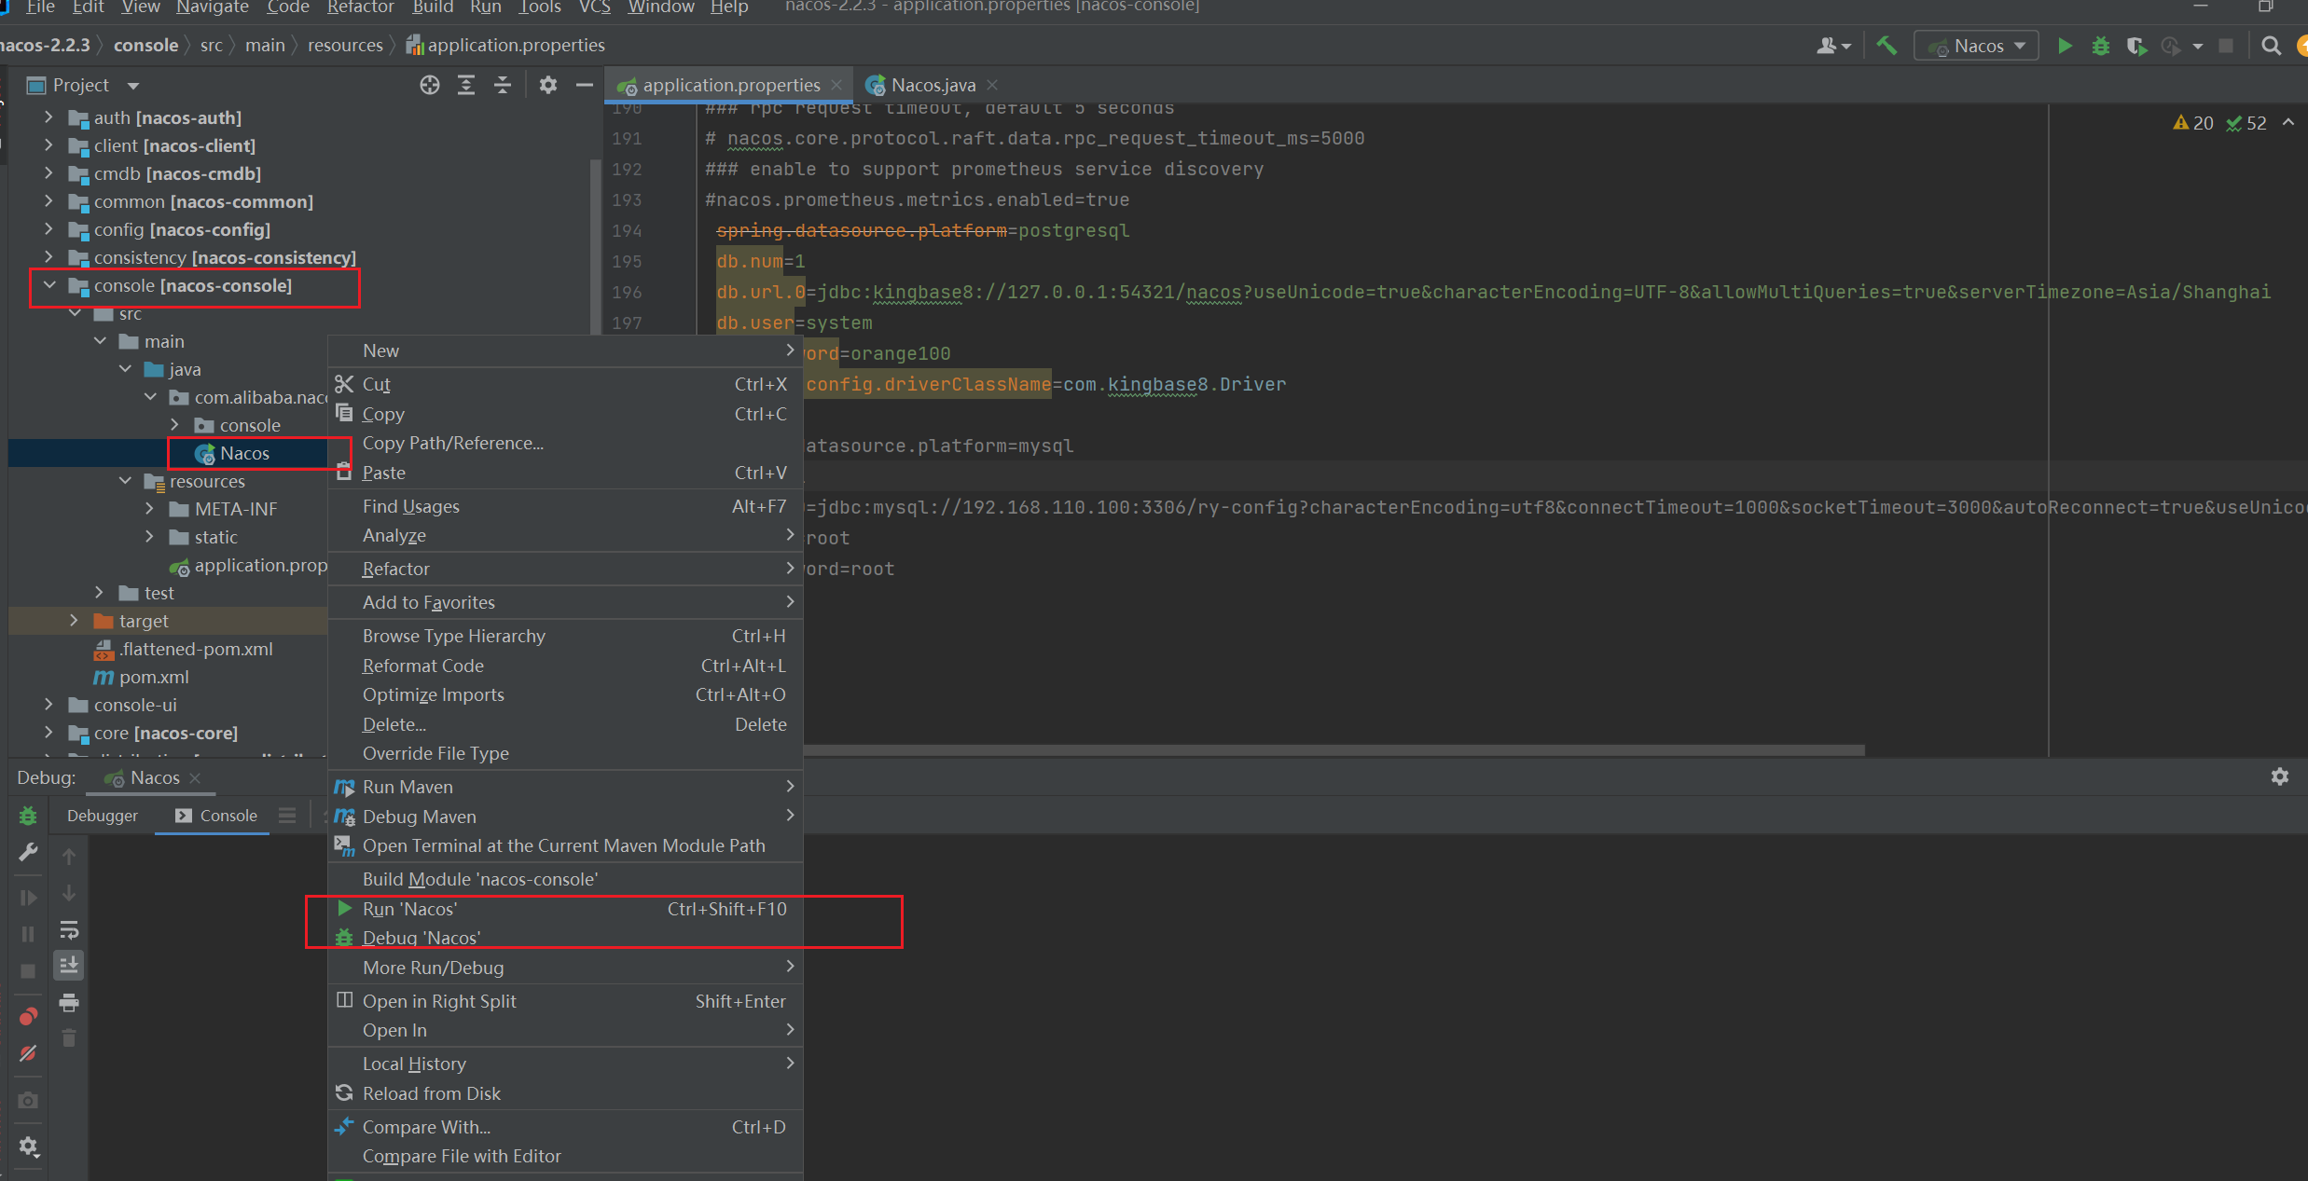Hide the Project tool window
The width and height of the screenshot is (2308, 1181).
pos(585,85)
